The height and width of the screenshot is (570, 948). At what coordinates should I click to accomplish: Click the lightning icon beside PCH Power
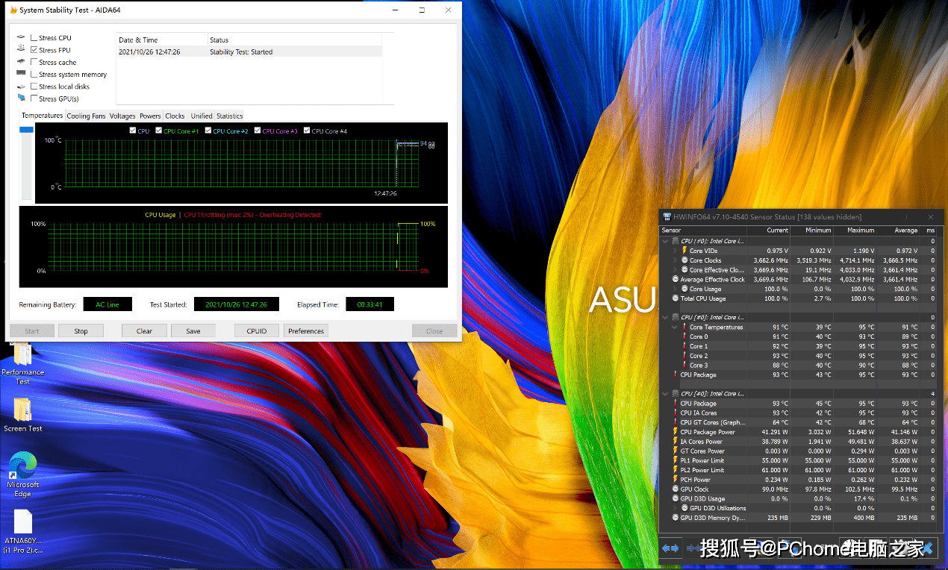(675, 480)
